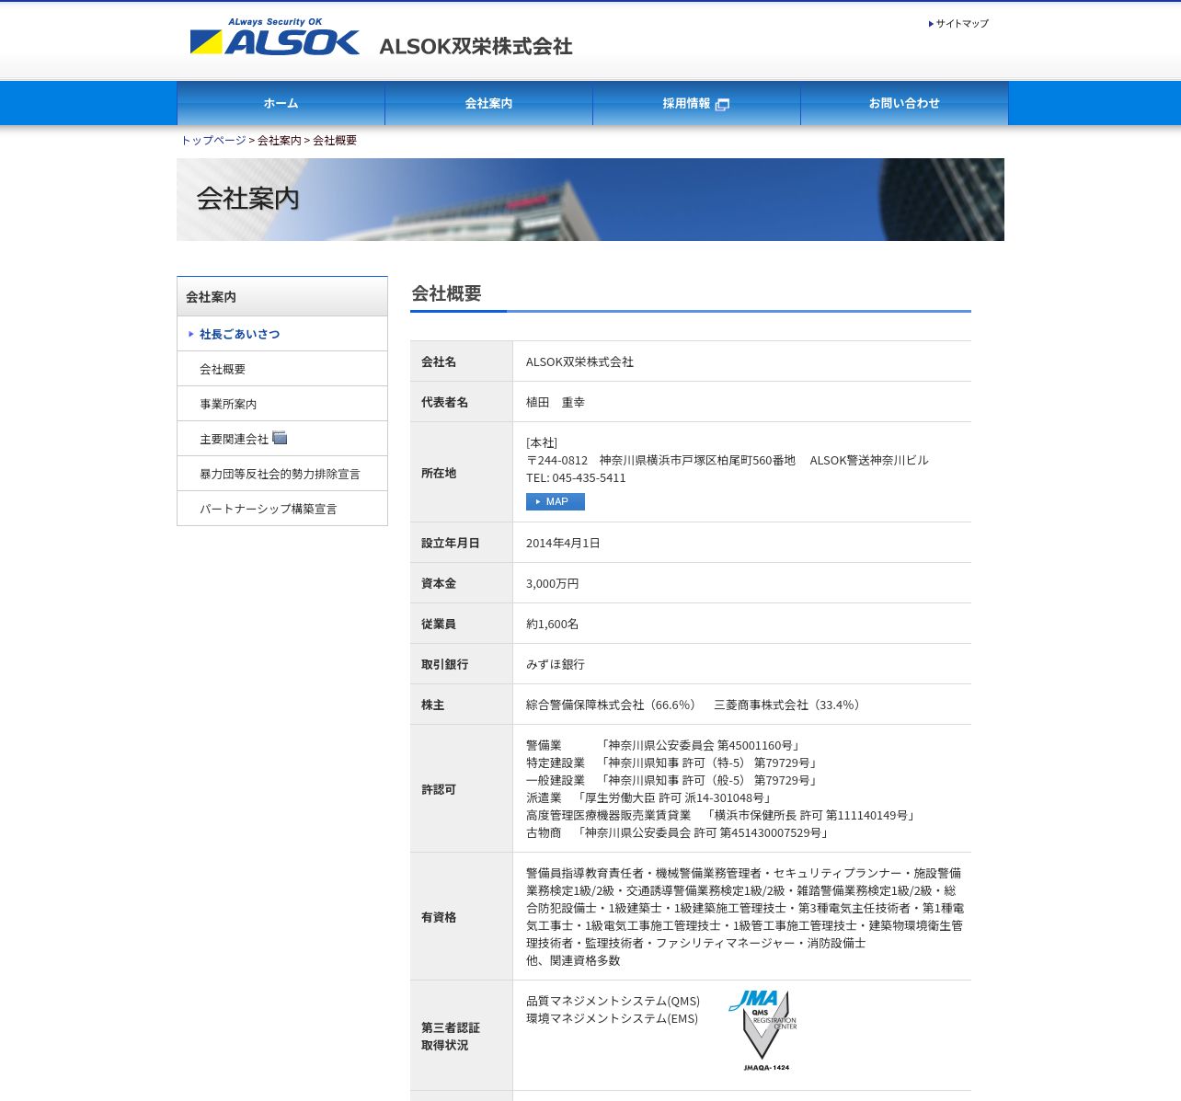This screenshot has width=1181, height=1101.
Task: Click the 第三者認証 取得状況 label
Action: click(451, 1036)
